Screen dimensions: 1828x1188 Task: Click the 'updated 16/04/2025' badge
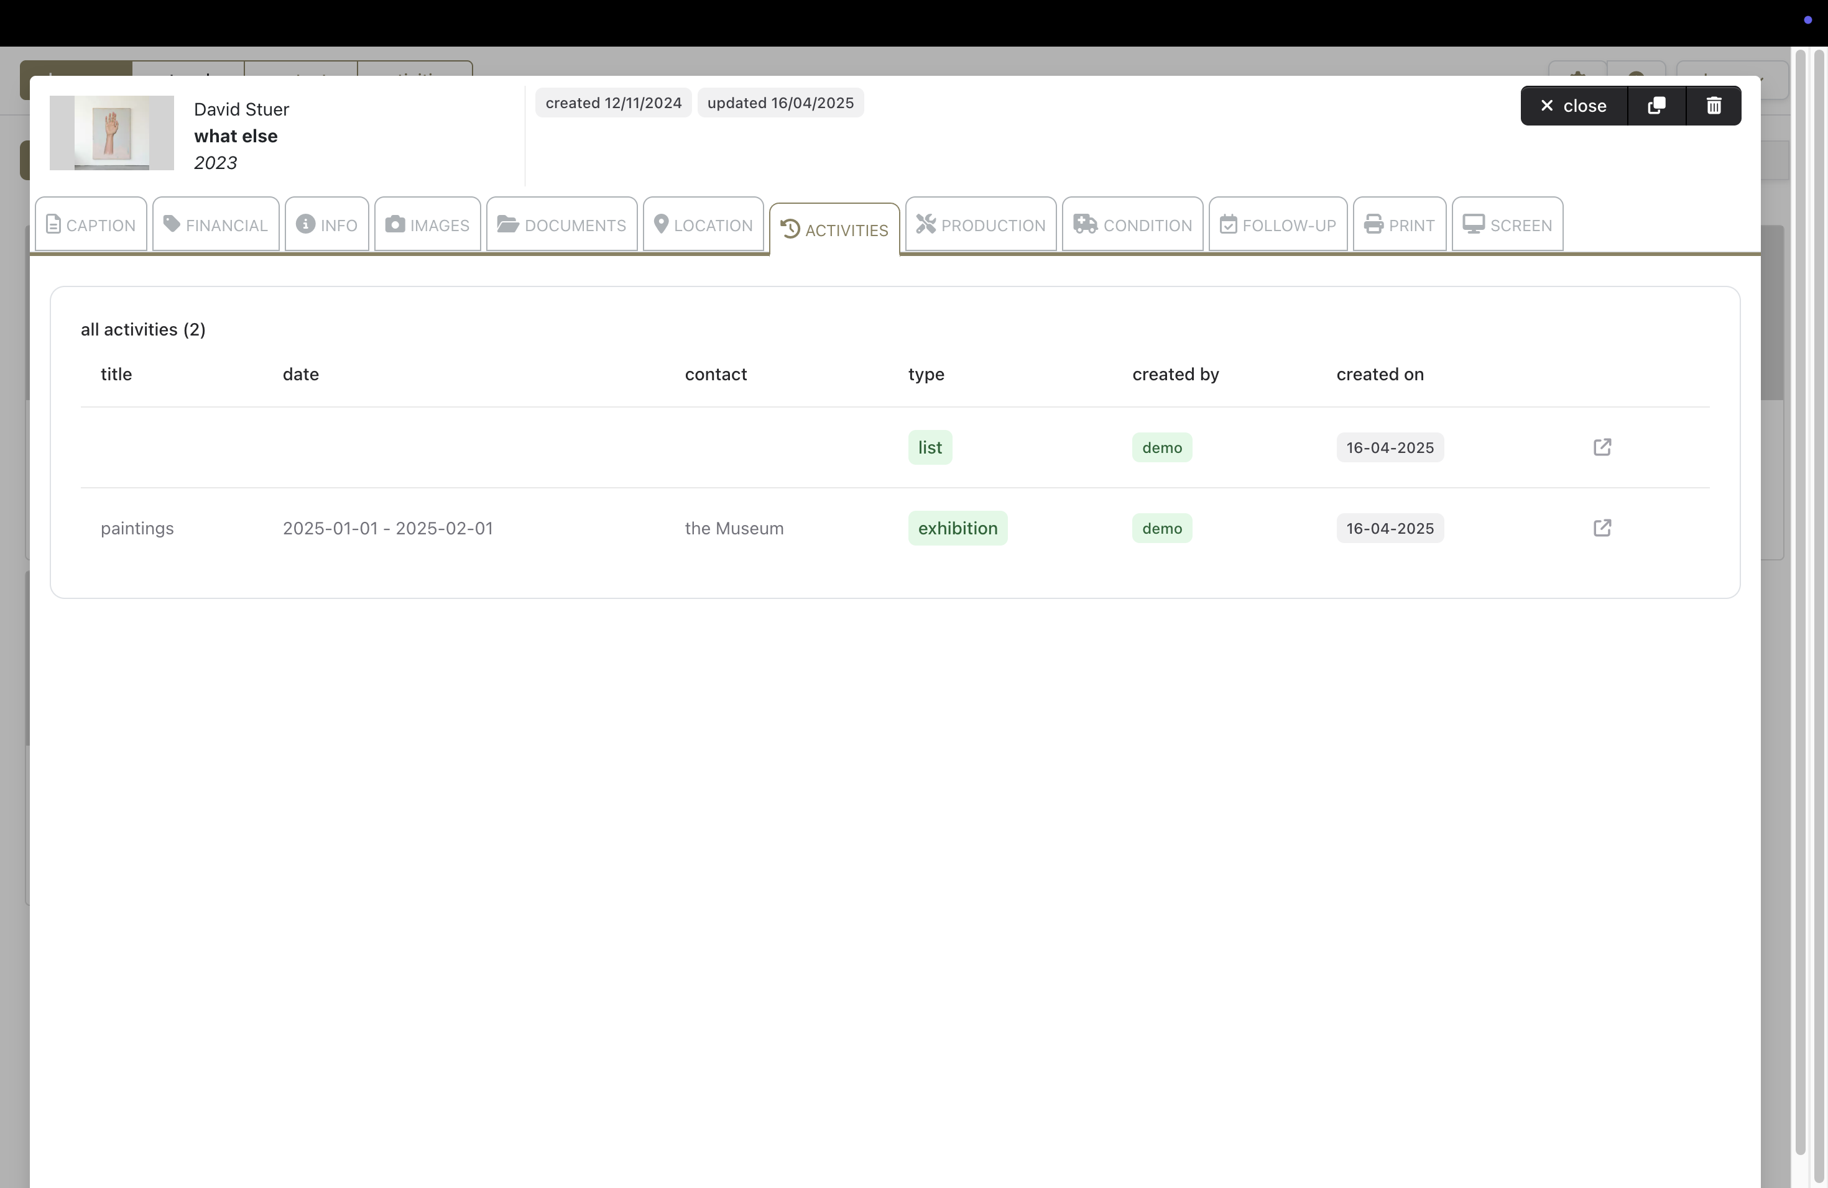tap(780, 103)
